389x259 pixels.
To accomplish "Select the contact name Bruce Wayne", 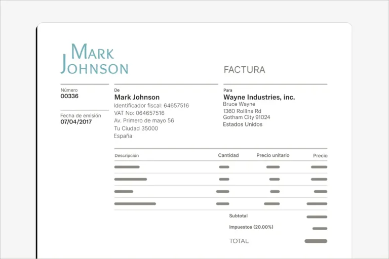I will click(239, 104).
